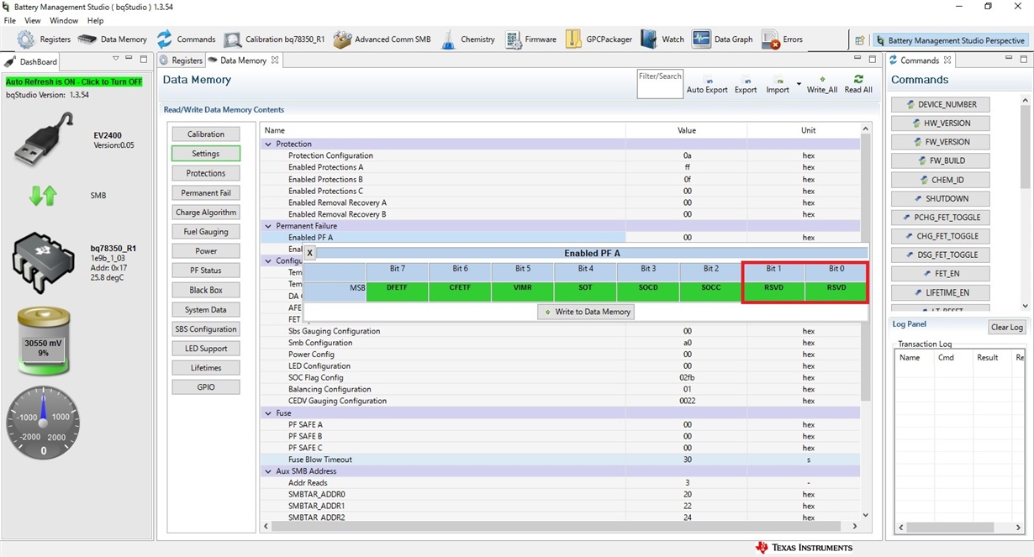The width and height of the screenshot is (1034, 557).
Task: Launch the GPCPackager tool
Action: 599,39
